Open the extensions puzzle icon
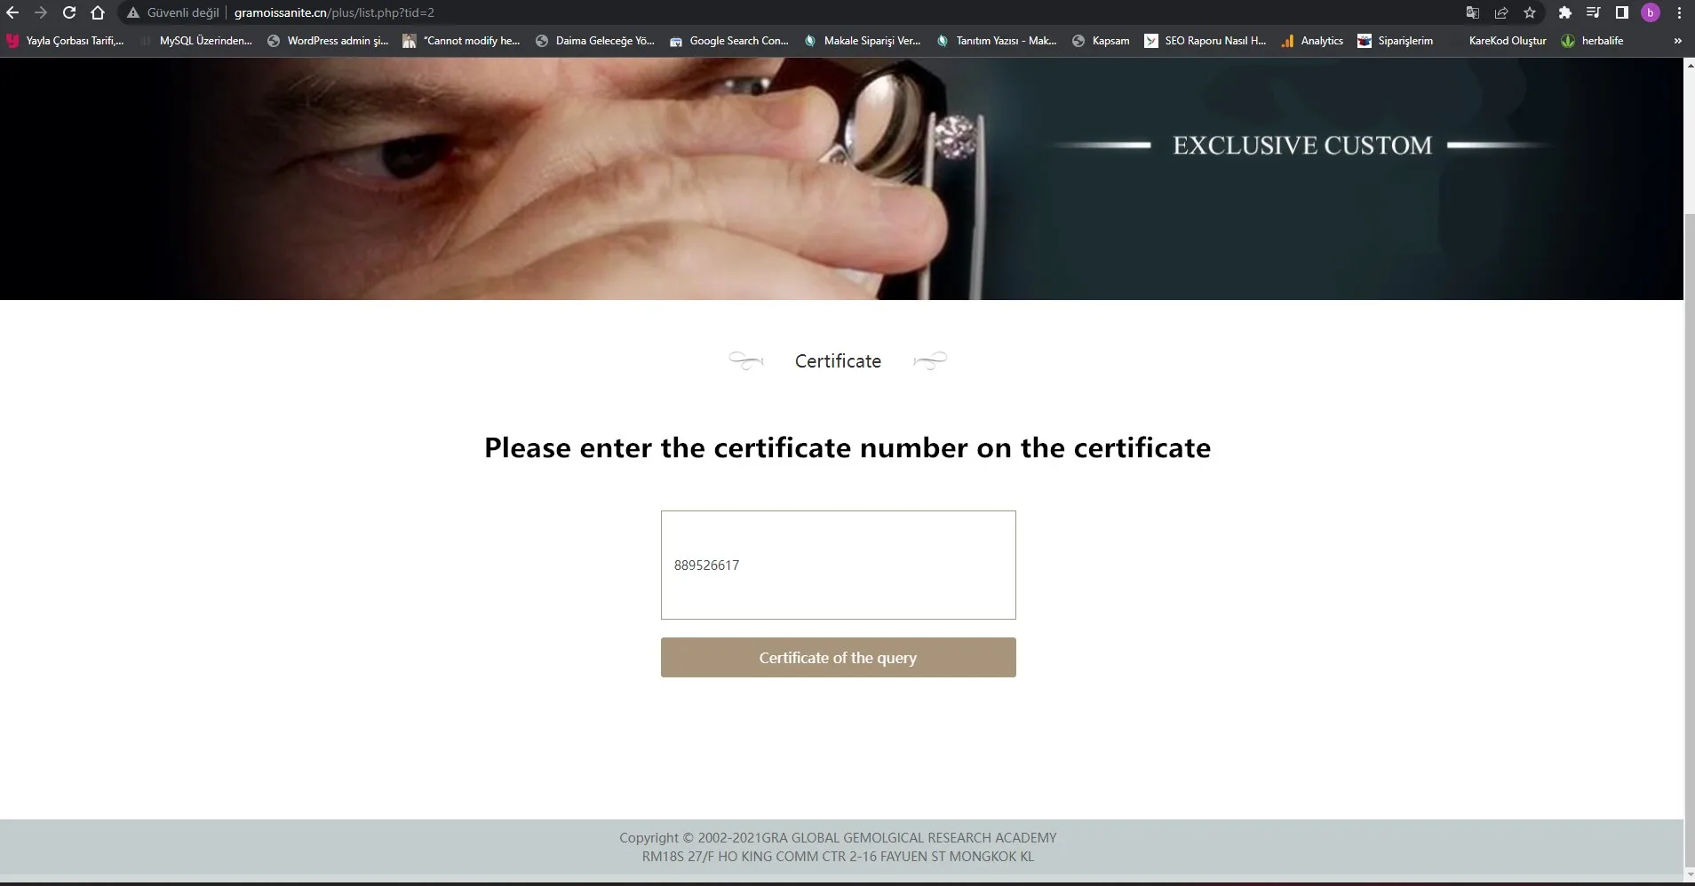The height and width of the screenshot is (886, 1695). [1565, 12]
